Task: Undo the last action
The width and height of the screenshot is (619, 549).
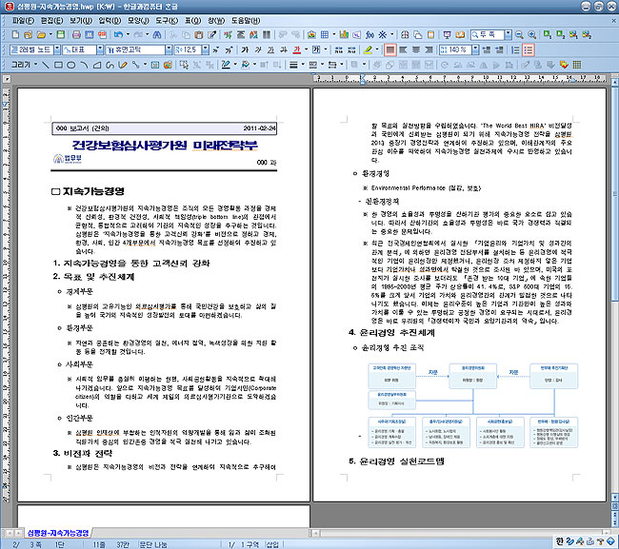Action: click(x=118, y=34)
